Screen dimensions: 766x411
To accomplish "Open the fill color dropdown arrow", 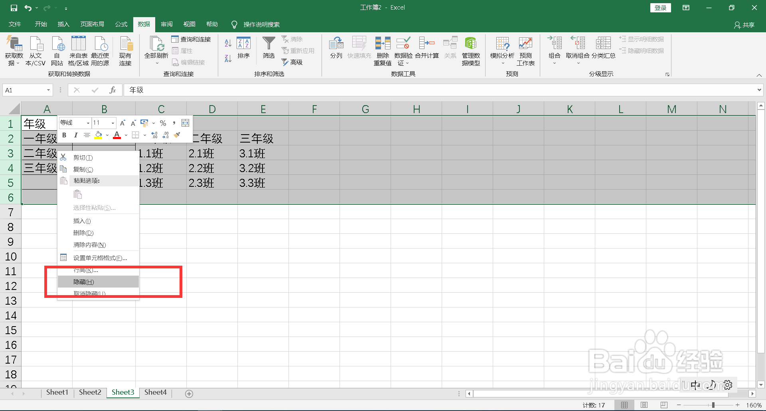I will tap(107, 135).
